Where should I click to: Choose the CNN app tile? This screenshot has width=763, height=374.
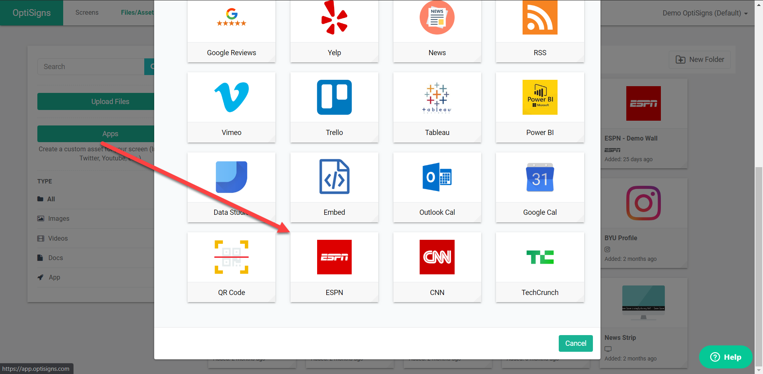[437, 267]
